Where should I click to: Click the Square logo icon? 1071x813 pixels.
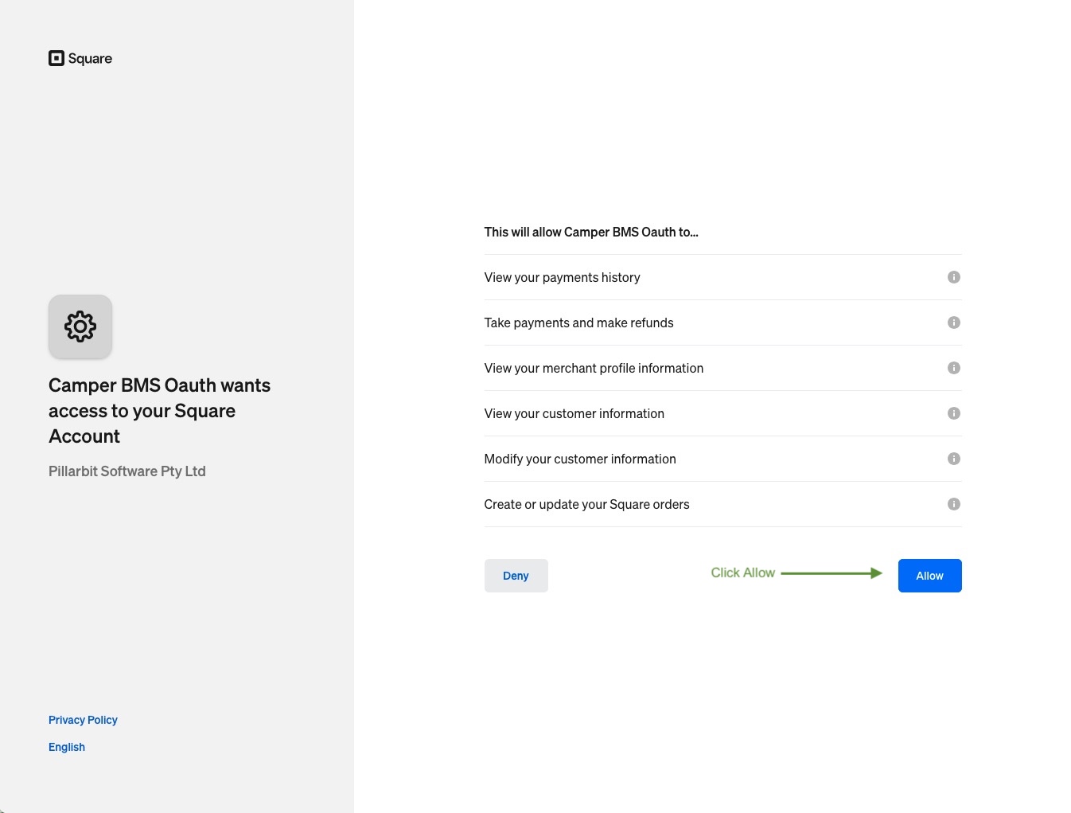tap(56, 58)
